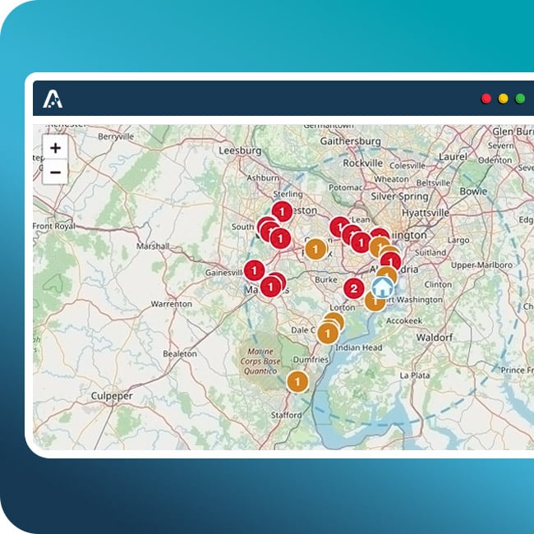Click the Indian Head label
Image resolution: width=534 pixels, height=534 pixels.
[x=359, y=348]
